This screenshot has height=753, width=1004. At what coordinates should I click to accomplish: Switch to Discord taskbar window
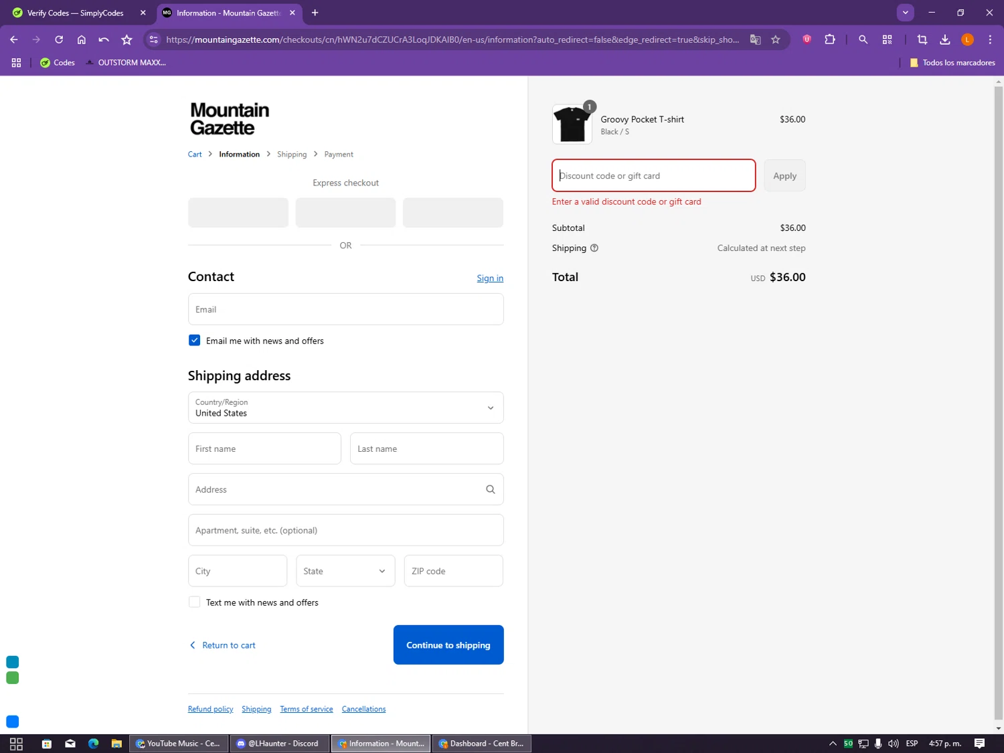coord(280,744)
